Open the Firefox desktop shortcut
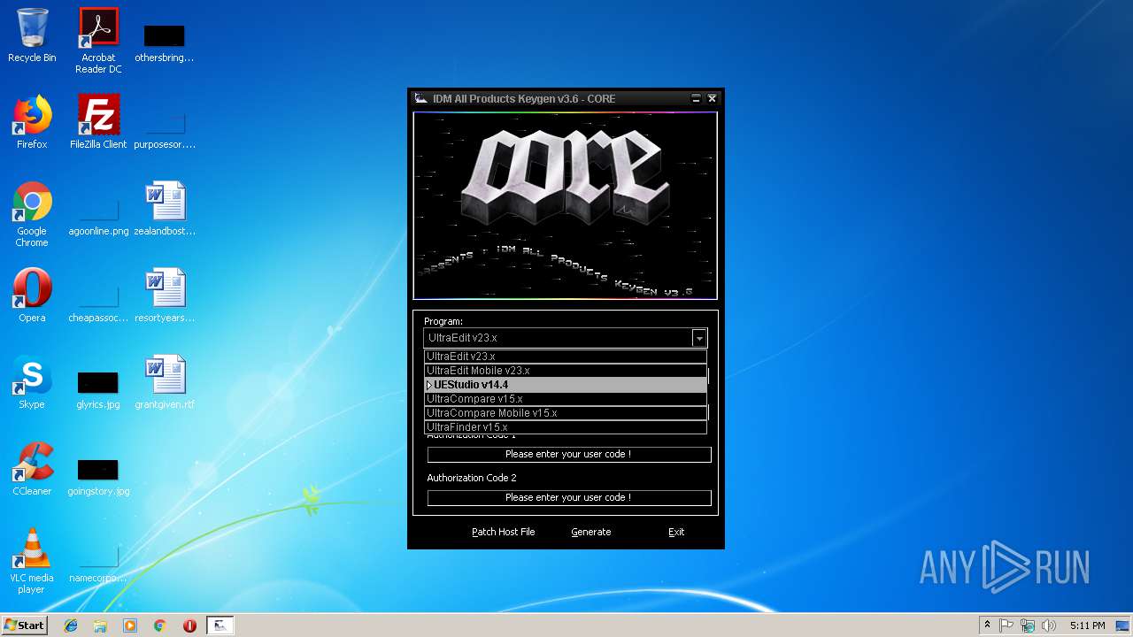The width and height of the screenshot is (1133, 637). [32, 122]
